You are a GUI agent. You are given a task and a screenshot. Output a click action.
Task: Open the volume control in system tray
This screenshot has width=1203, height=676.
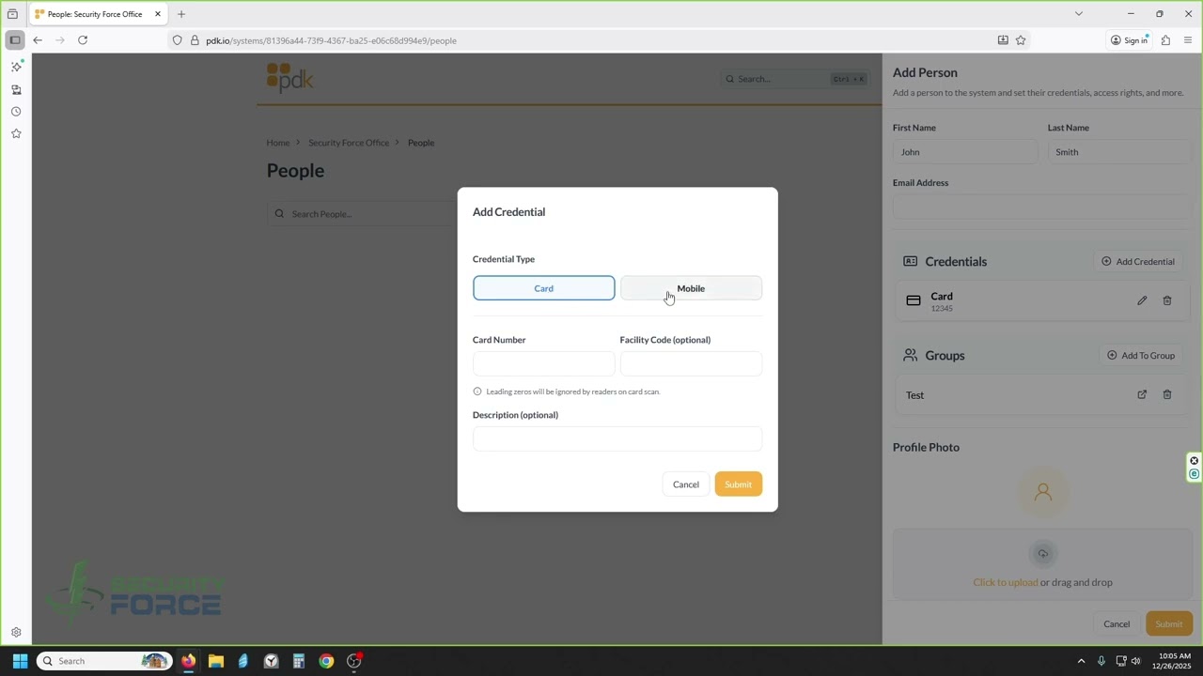pyautogui.click(x=1136, y=661)
